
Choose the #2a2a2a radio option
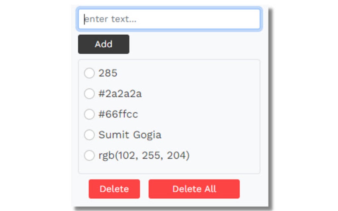89,94
